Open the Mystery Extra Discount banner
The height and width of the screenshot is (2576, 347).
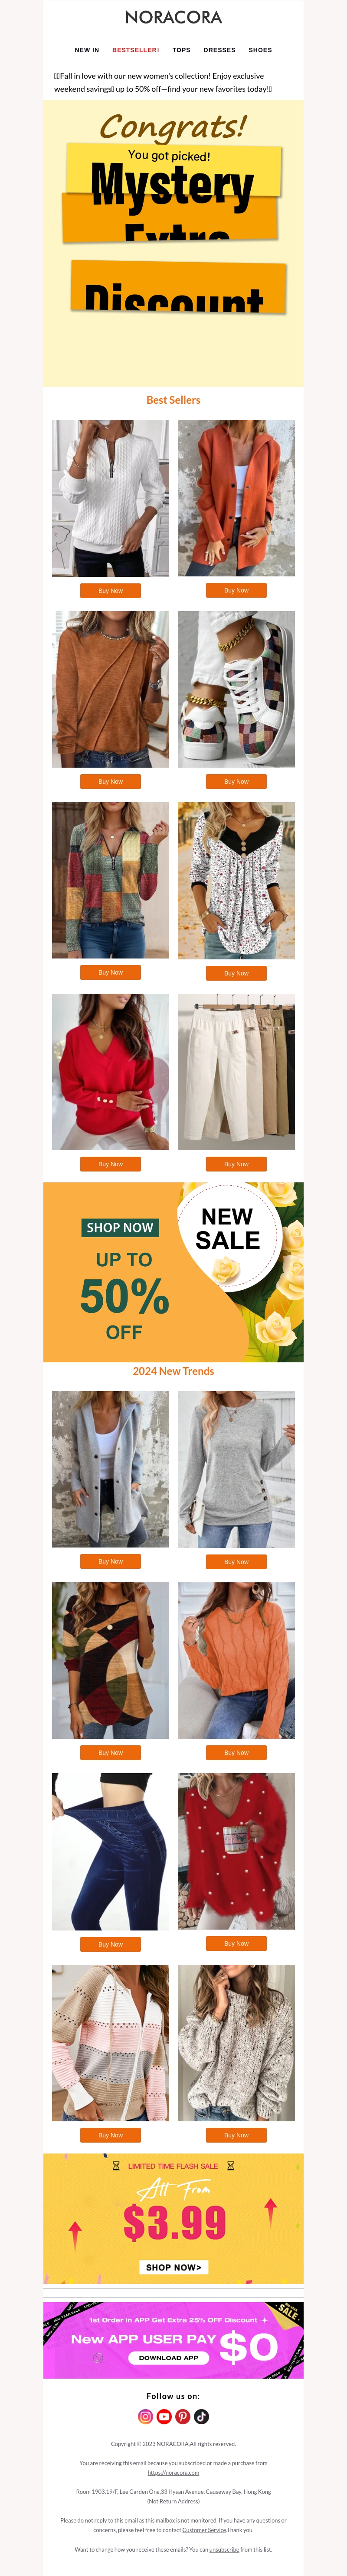[x=173, y=243]
